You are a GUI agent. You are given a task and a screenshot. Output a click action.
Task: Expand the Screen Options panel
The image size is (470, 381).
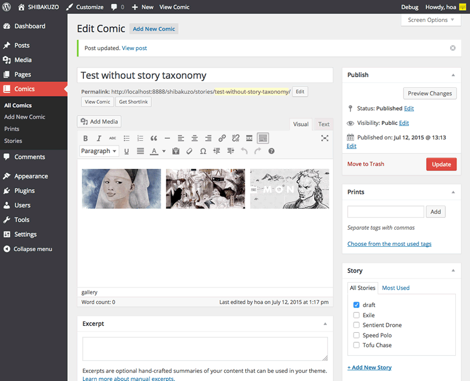[x=431, y=20]
